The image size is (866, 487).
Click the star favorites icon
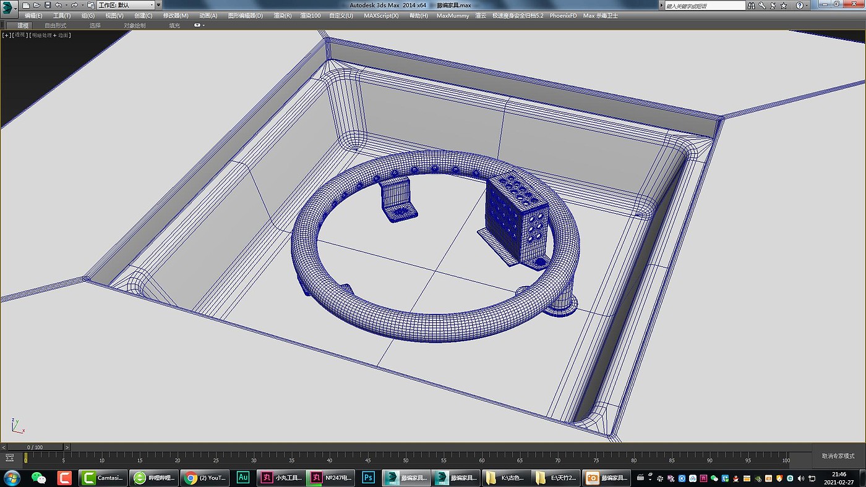[x=784, y=5]
